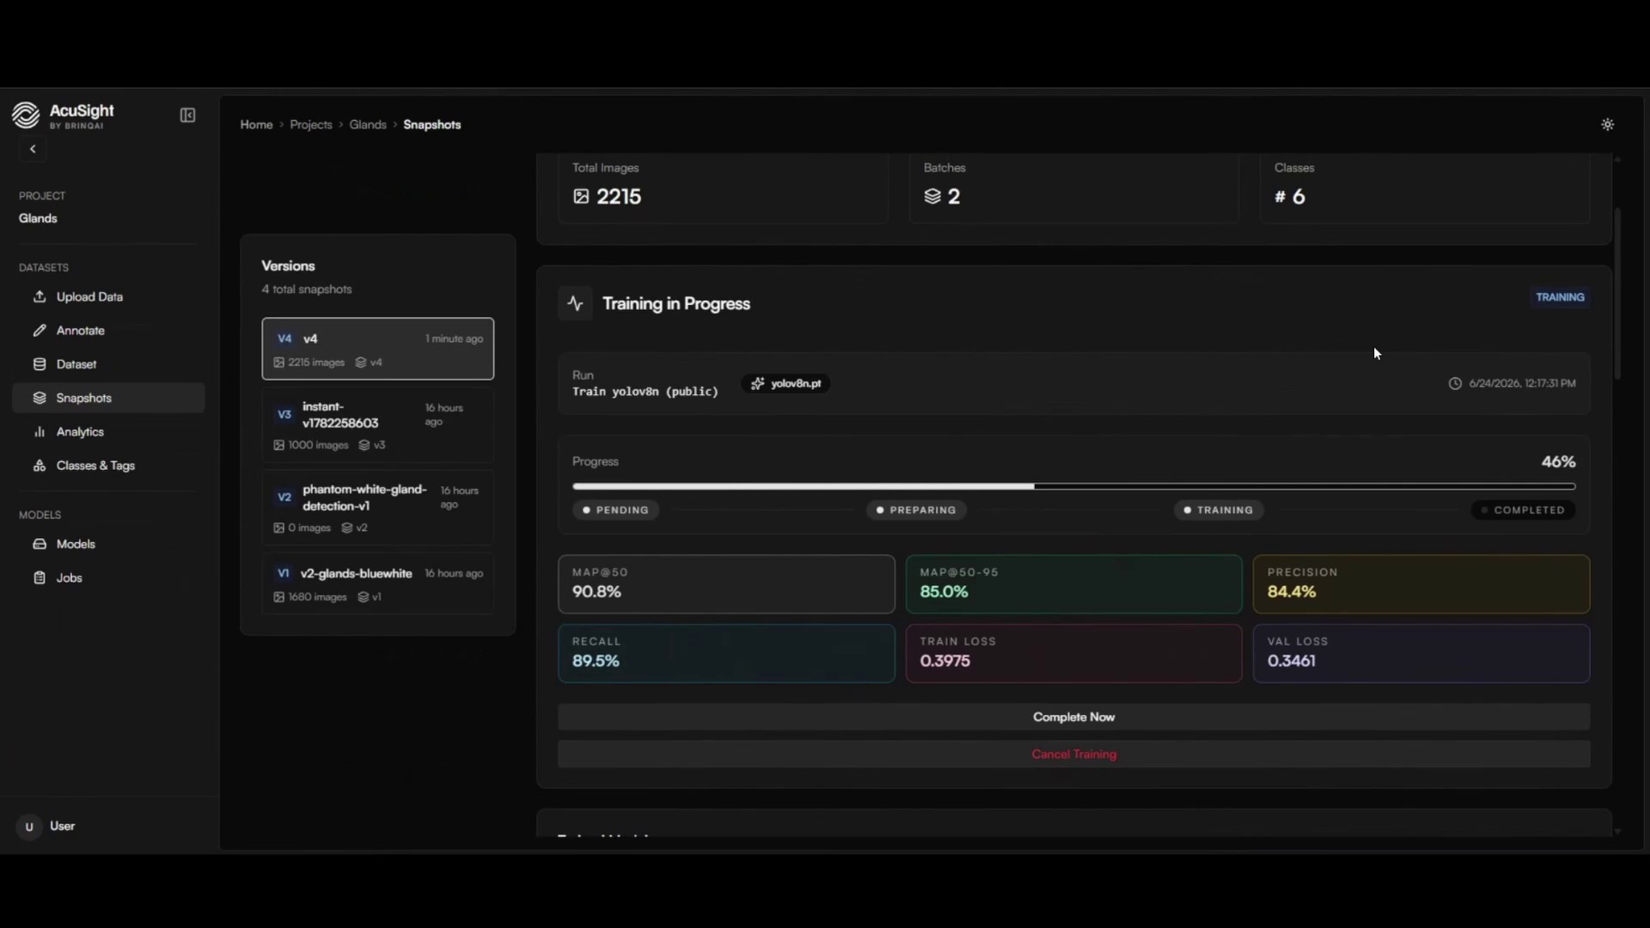Click the V2 version badge

[284, 498]
